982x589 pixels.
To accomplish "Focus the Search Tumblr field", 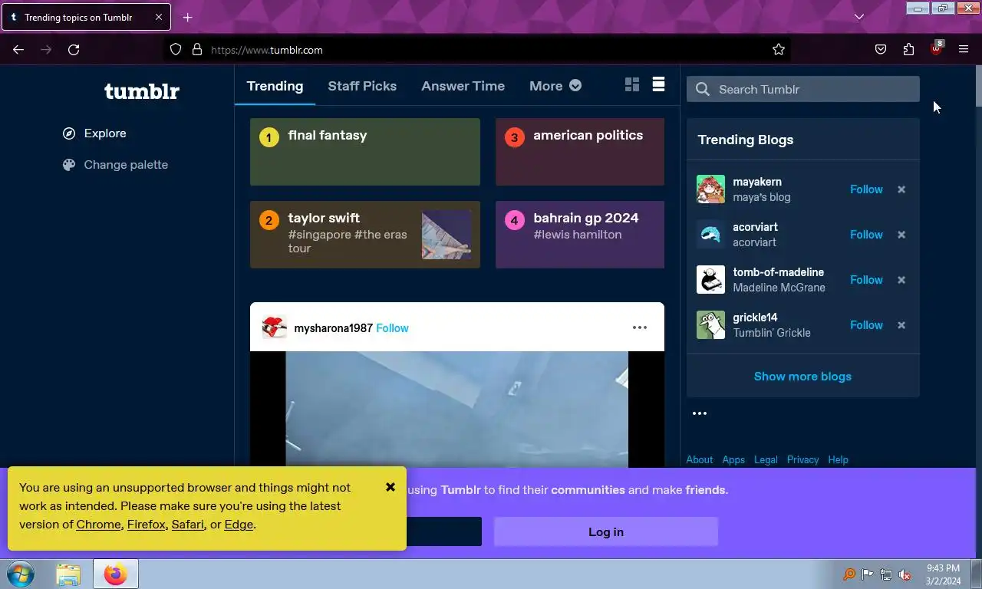I will point(803,90).
